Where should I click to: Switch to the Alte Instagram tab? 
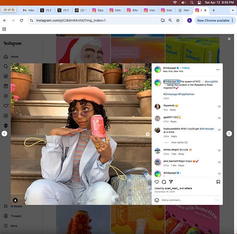[x=133, y=11]
